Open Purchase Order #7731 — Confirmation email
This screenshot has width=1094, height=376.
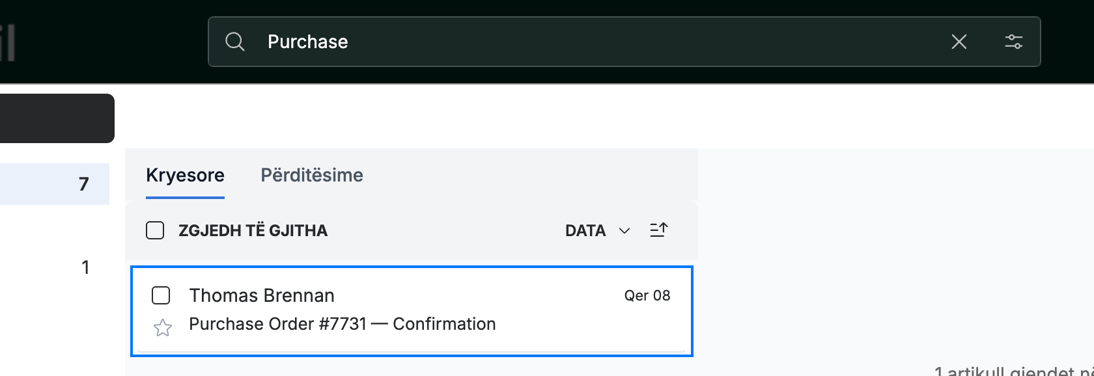click(412, 311)
